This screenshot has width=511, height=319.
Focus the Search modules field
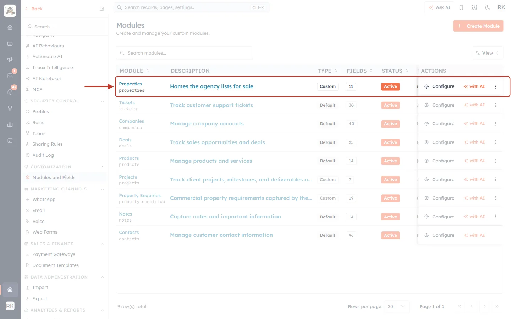[x=184, y=53]
